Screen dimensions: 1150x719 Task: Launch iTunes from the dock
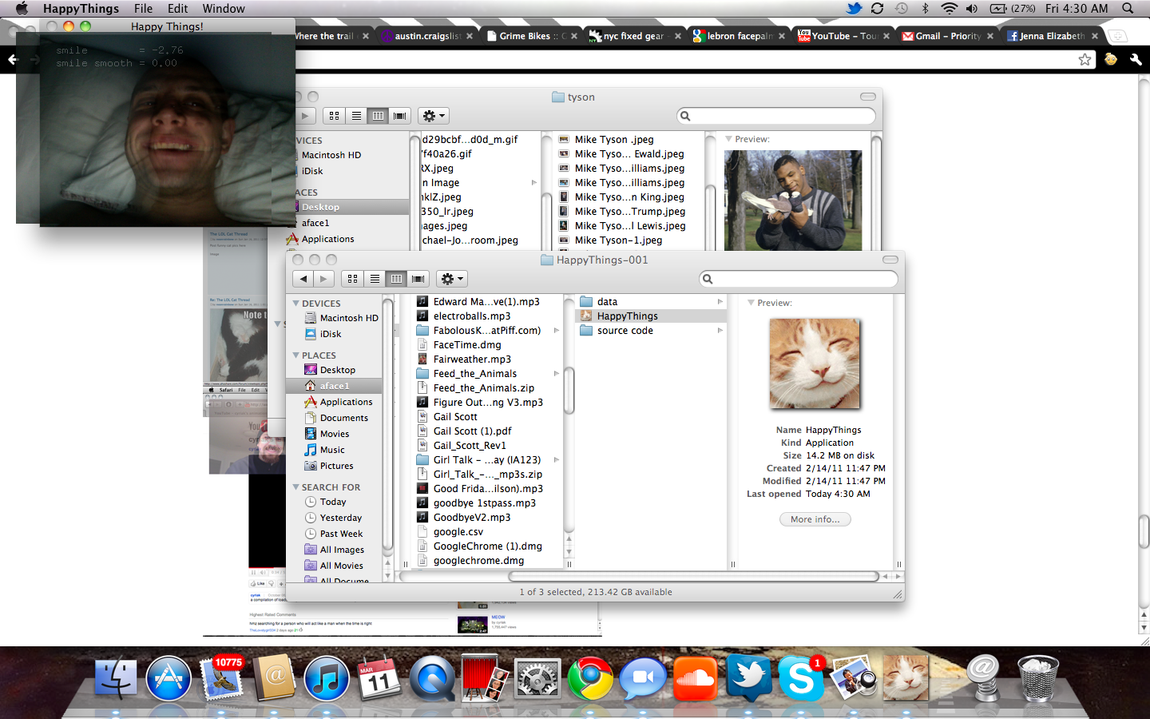(x=326, y=679)
